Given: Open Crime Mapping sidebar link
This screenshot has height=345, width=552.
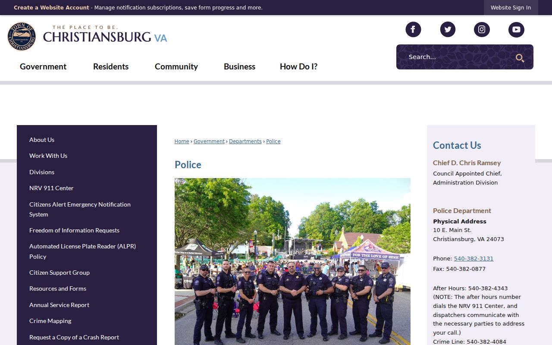Looking at the screenshot, I should (x=50, y=321).
